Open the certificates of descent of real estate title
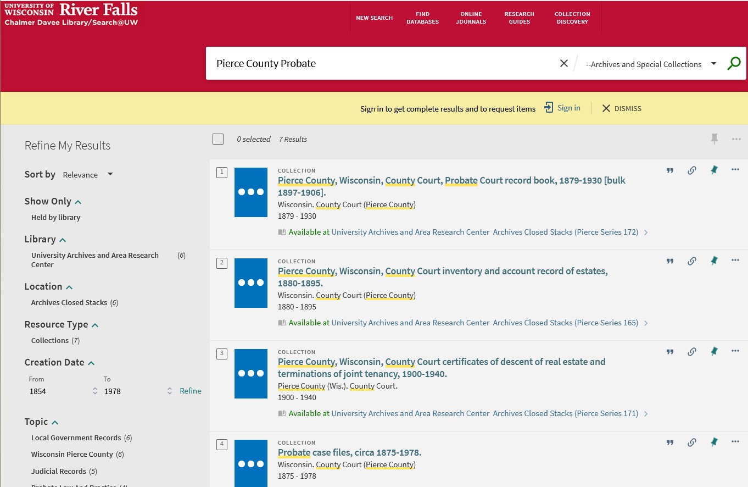 442,368
